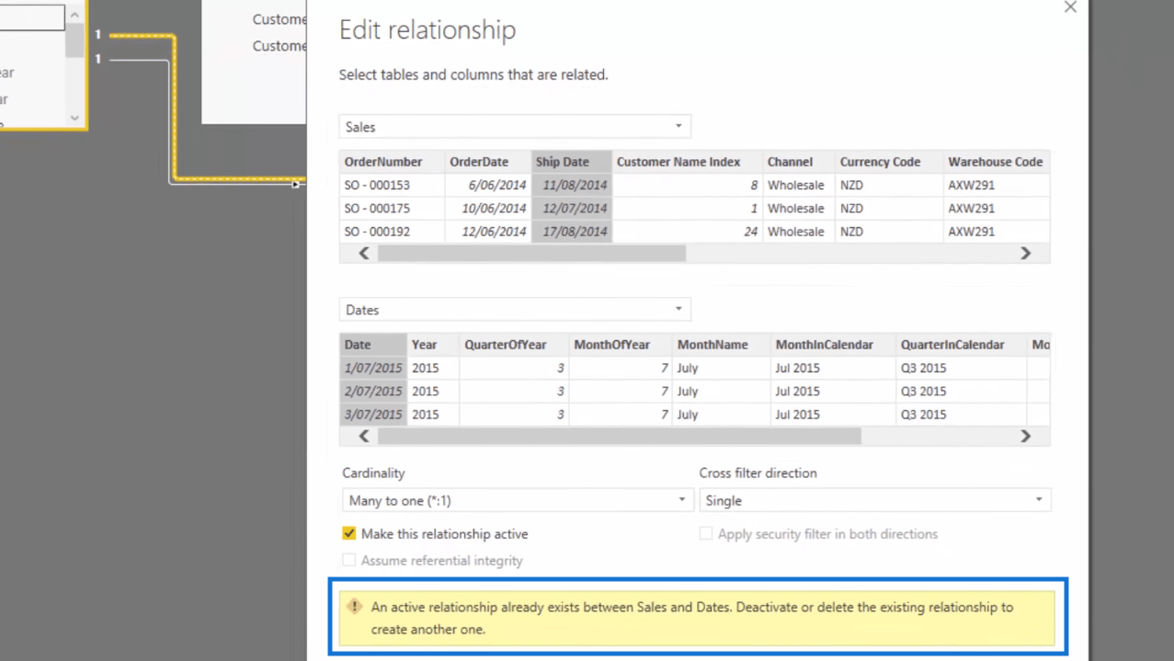Click right arrow of Dates table scrollbar
This screenshot has width=1174, height=661.
1026,436
